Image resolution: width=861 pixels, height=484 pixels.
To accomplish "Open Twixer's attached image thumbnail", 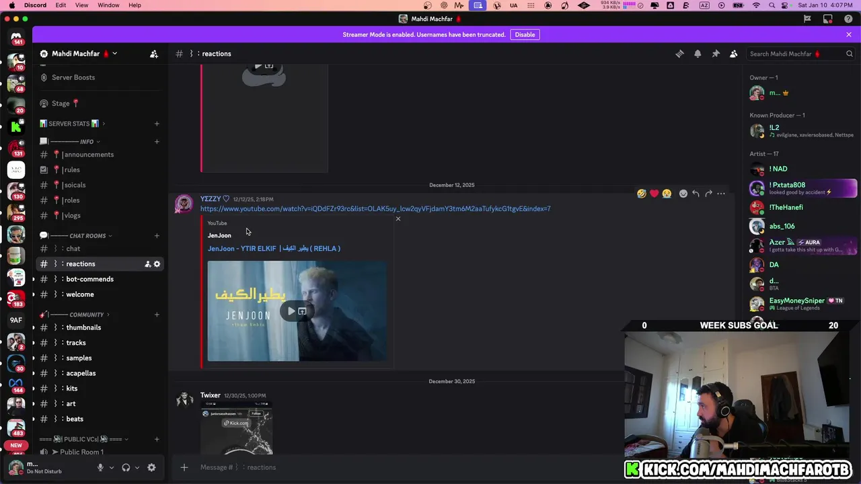I will 236,429.
